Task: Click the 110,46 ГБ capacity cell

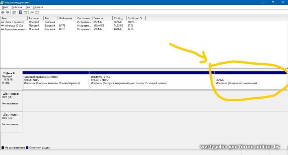Action: [99, 25]
